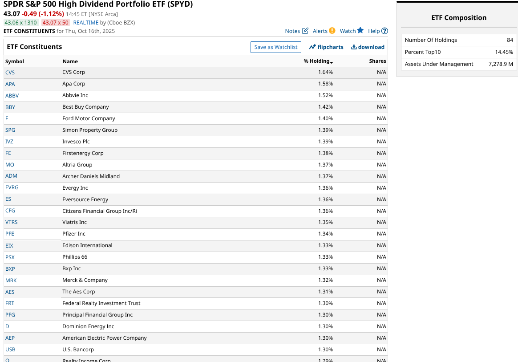Open the Notes edit icon

(x=305, y=31)
